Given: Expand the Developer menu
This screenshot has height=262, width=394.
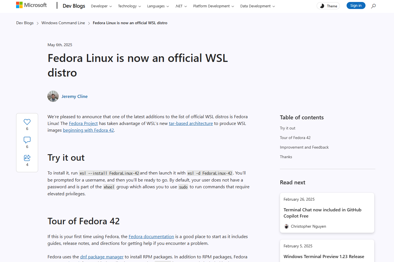Looking at the screenshot, I should (x=101, y=6).
